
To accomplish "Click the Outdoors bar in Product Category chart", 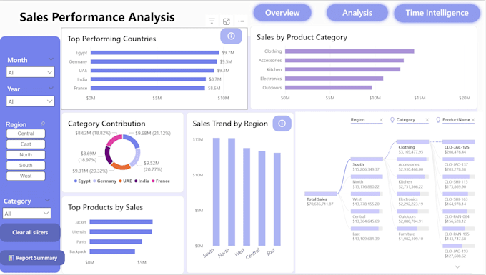I will 328,88.
